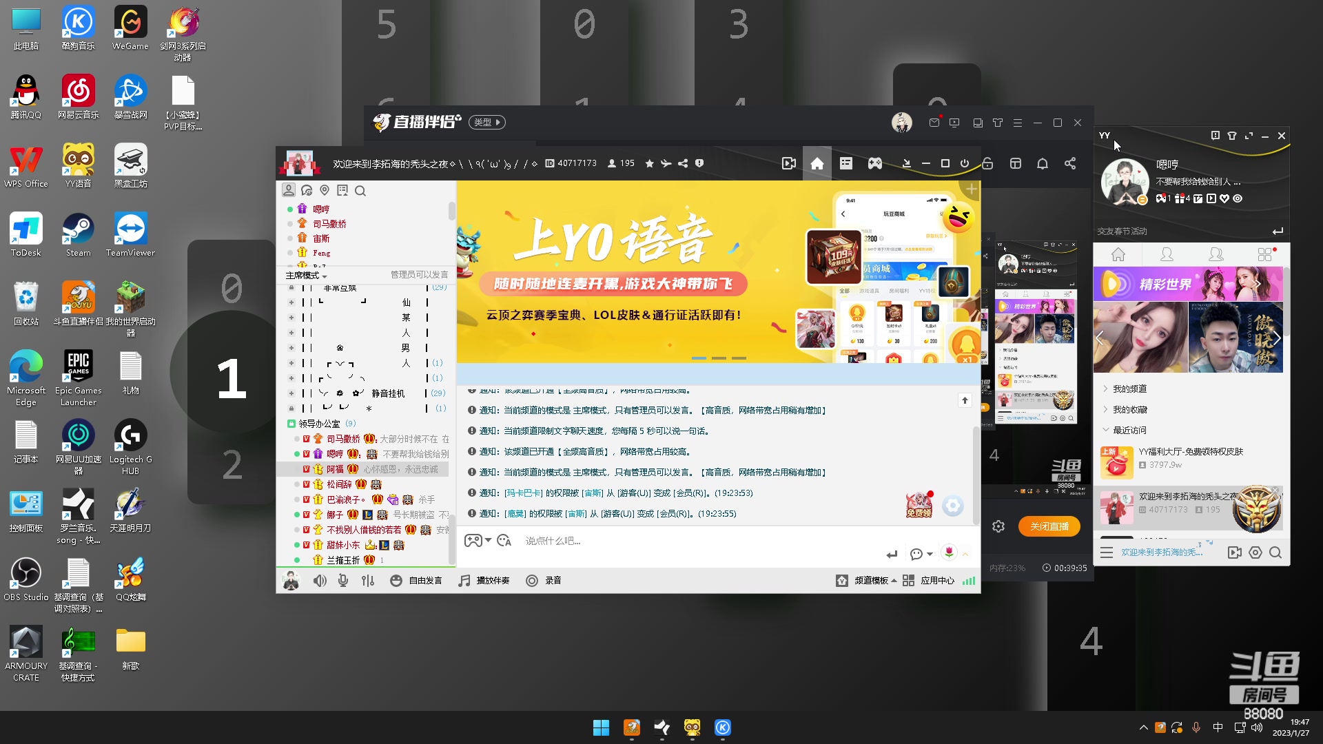Click the 录音 recording icon
This screenshot has height=744, width=1323.
532,581
